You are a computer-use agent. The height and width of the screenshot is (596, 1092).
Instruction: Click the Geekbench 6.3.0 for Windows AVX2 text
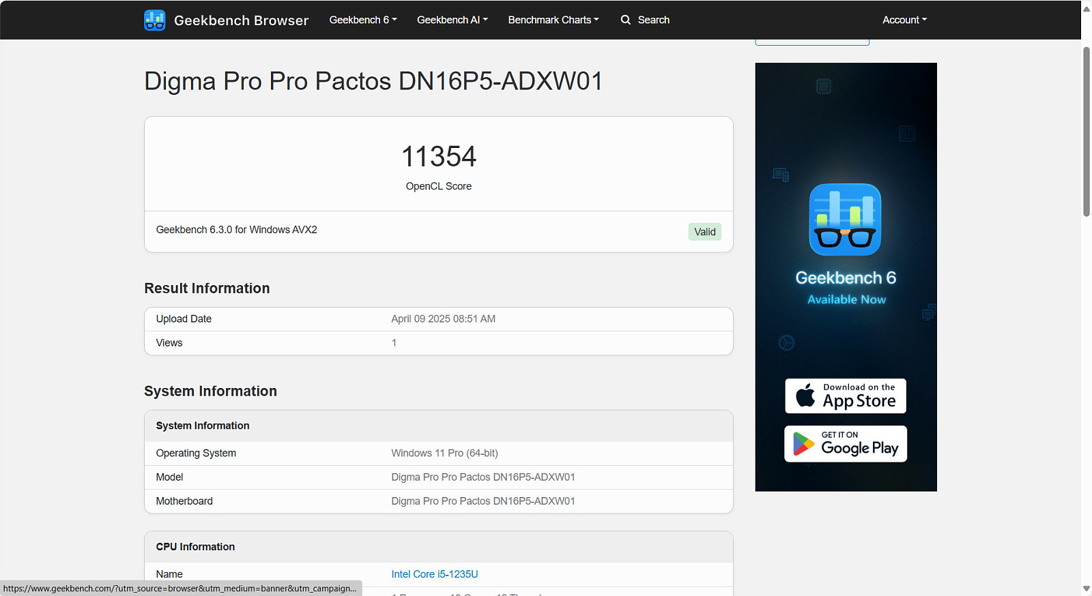pos(236,230)
